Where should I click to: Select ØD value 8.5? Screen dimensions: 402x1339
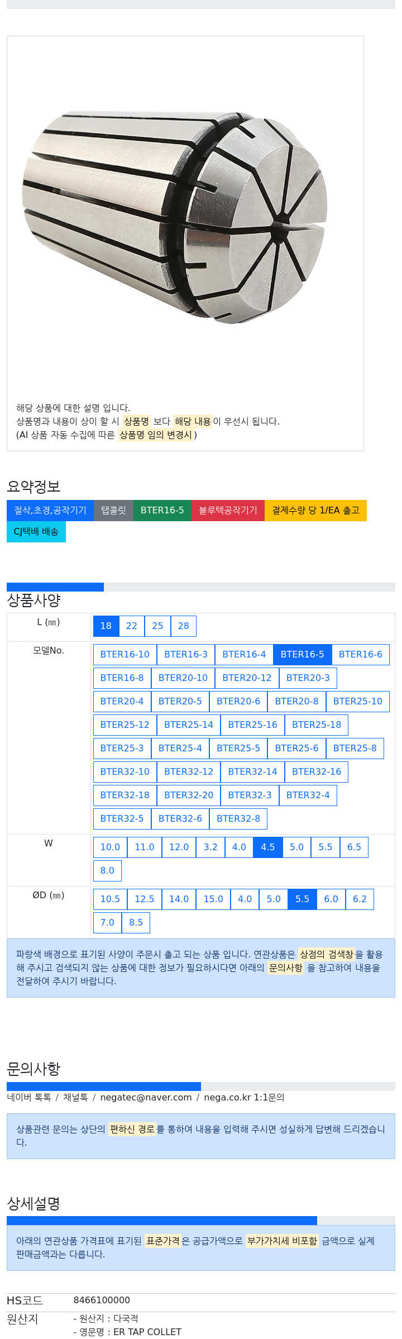click(136, 922)
